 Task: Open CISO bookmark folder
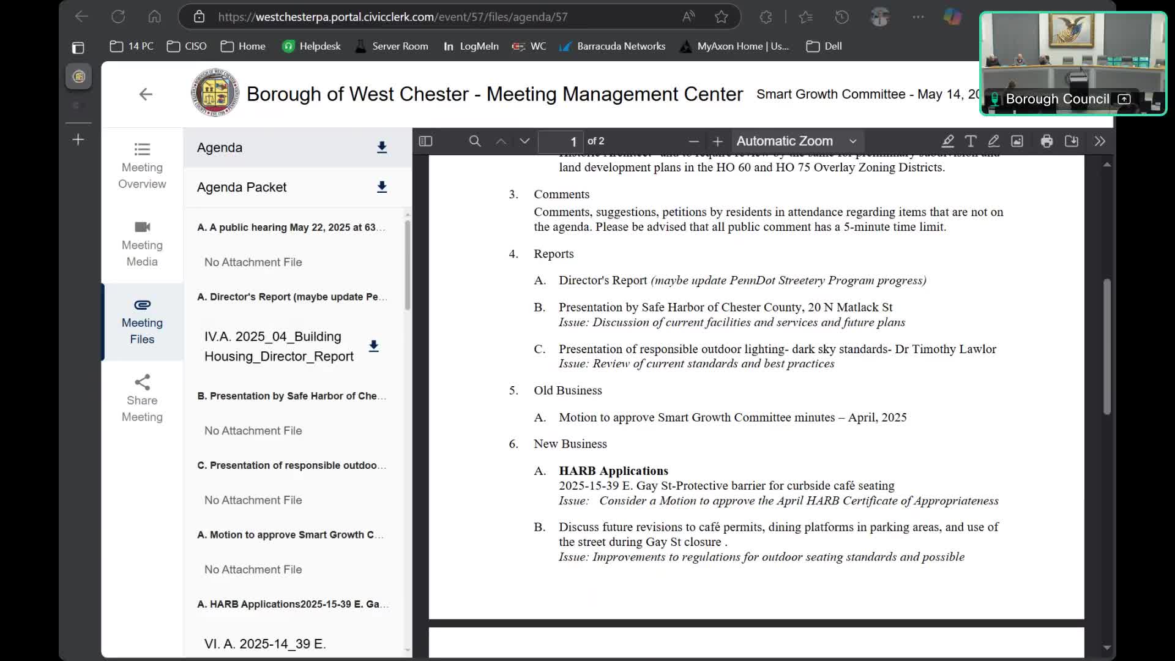click(187, 46)
